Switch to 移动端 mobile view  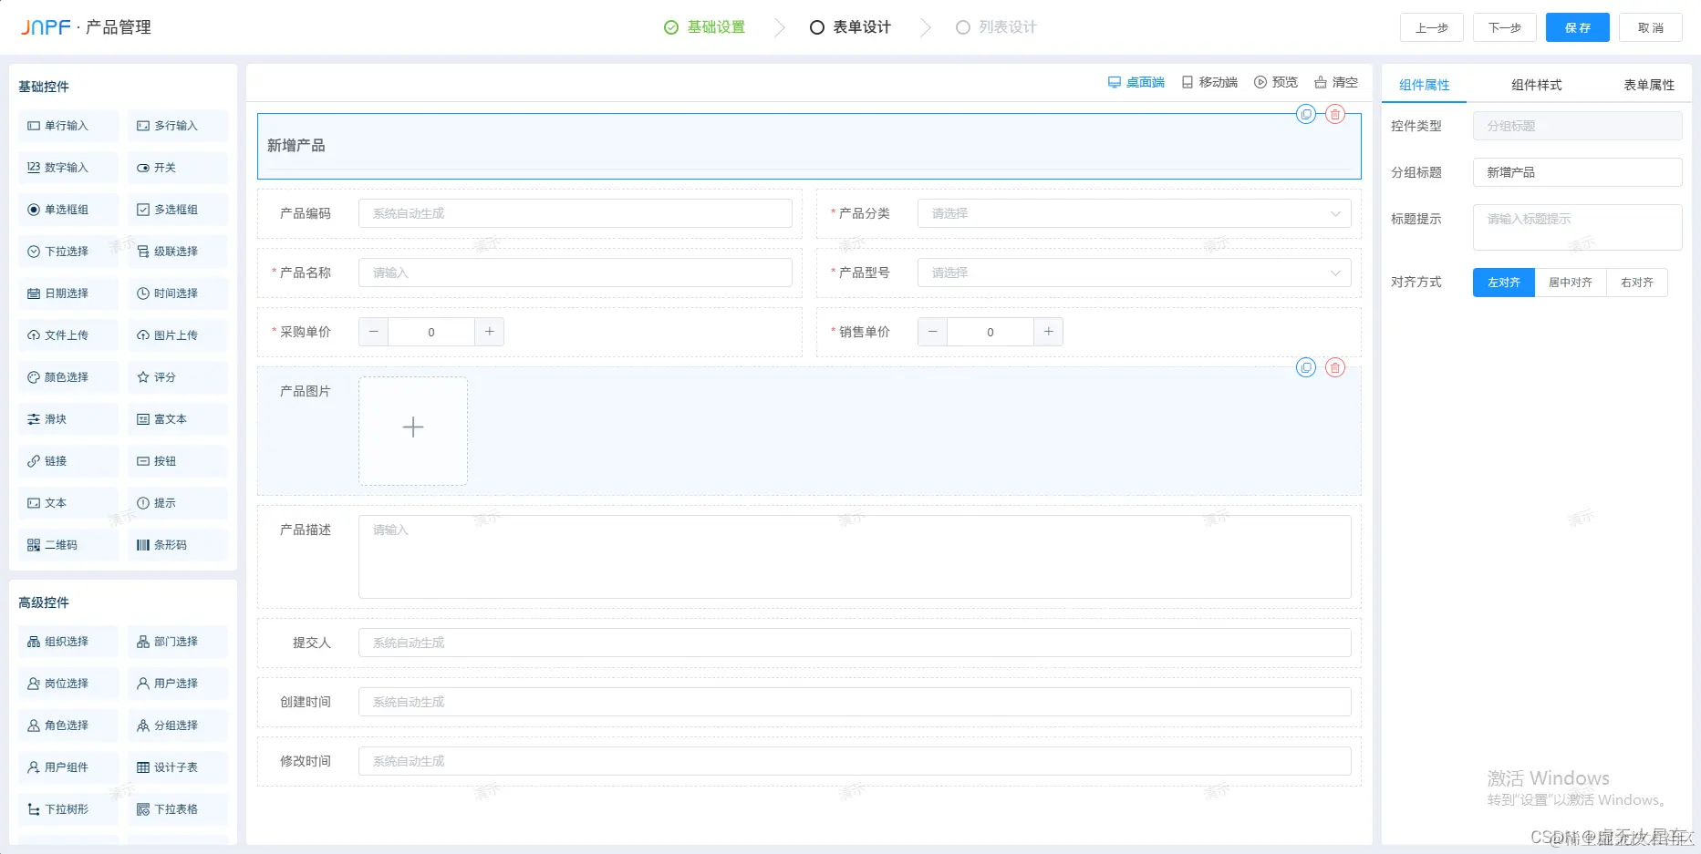point(1209,82)
